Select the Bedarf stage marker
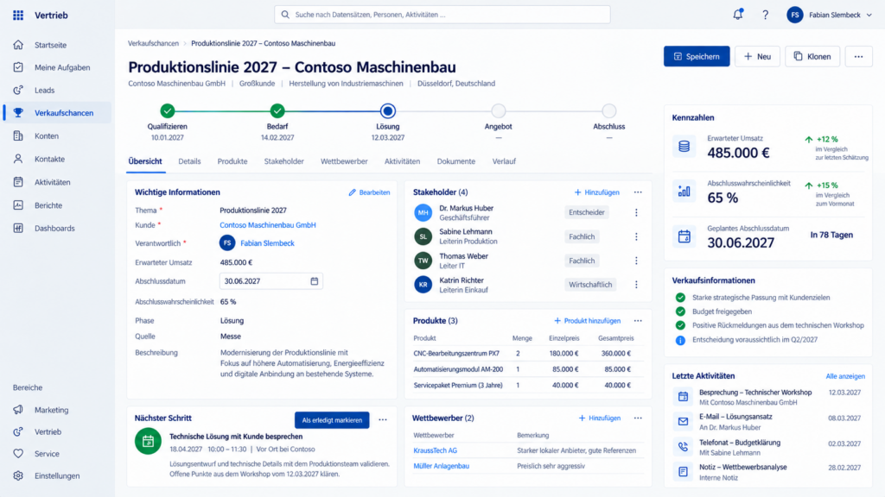Viewport: 885px width, 497px height. point(277,111)
